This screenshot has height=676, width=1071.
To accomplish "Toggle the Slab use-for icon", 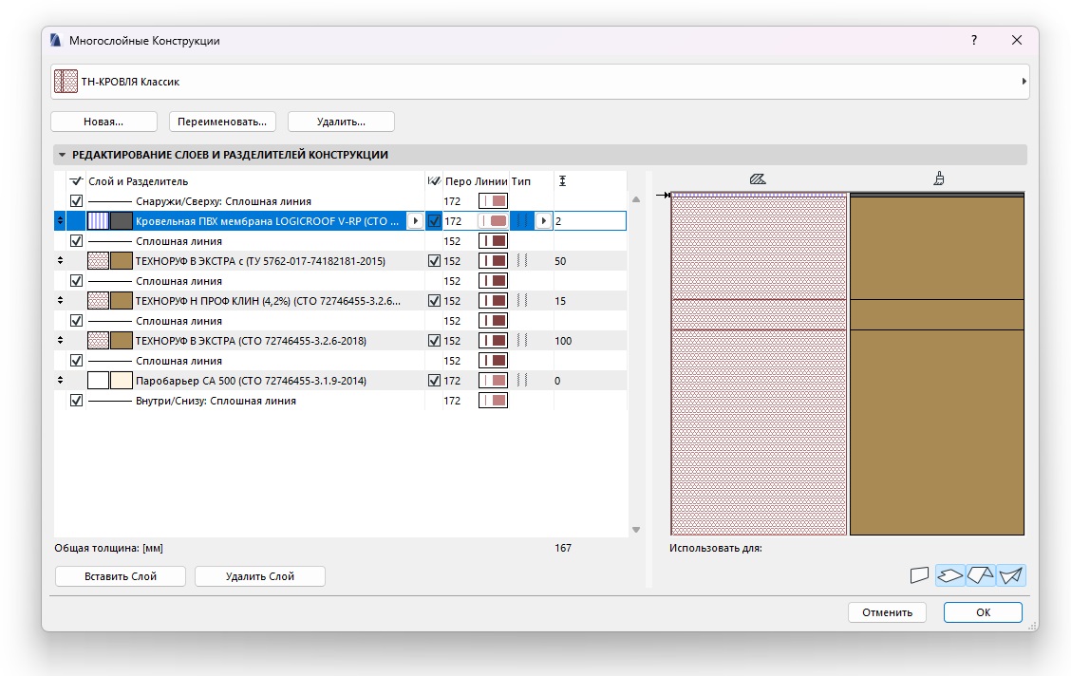I will pyautogui.click(x=949, y=574).
